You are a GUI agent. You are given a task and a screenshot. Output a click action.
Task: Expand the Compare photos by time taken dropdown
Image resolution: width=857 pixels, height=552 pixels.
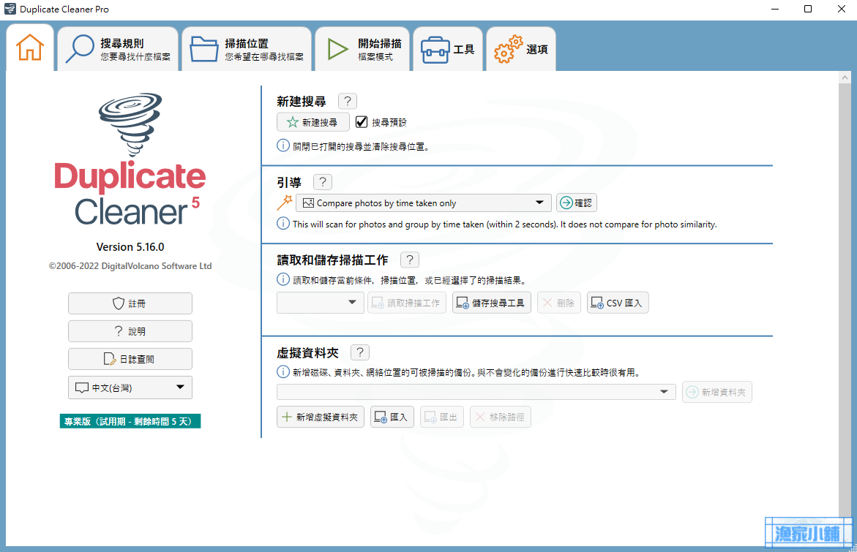(x=424, y=203)
